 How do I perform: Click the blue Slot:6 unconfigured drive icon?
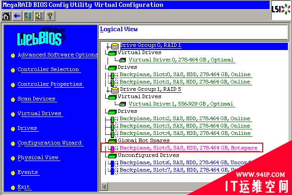[114, 163]
